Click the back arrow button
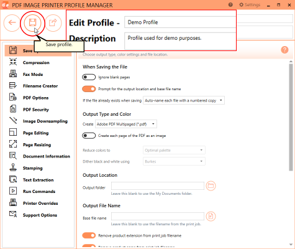Image resolution: width=295 pixels, height=249 pixels. click(12, 22)
